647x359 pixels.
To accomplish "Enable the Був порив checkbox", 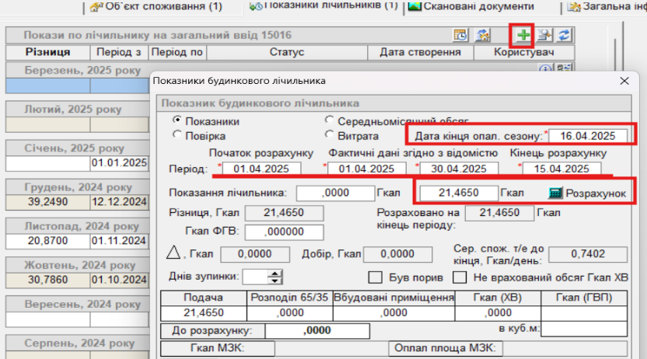I will (x=375, y=277).
